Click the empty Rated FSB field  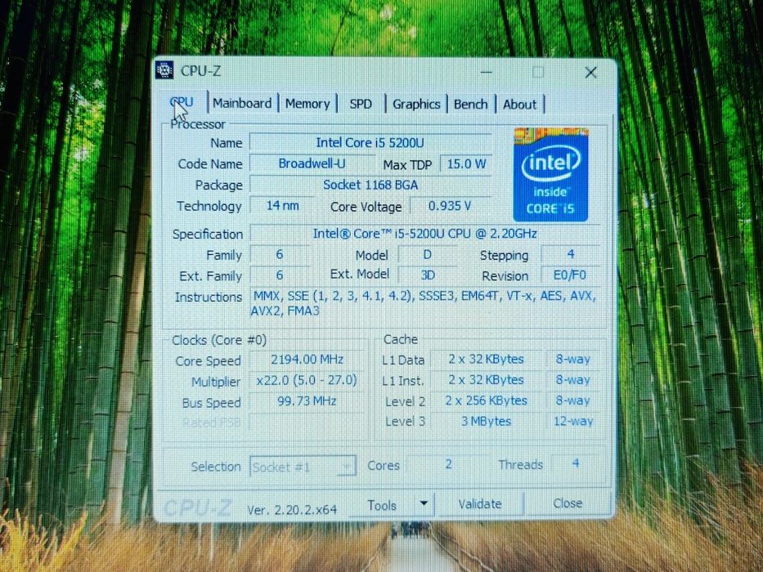[x=307, y=422]
